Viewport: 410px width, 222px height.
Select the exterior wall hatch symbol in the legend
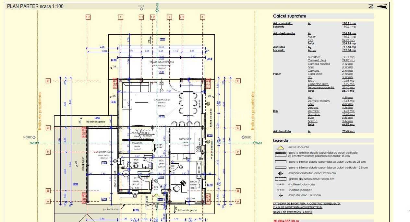[281, 154]
